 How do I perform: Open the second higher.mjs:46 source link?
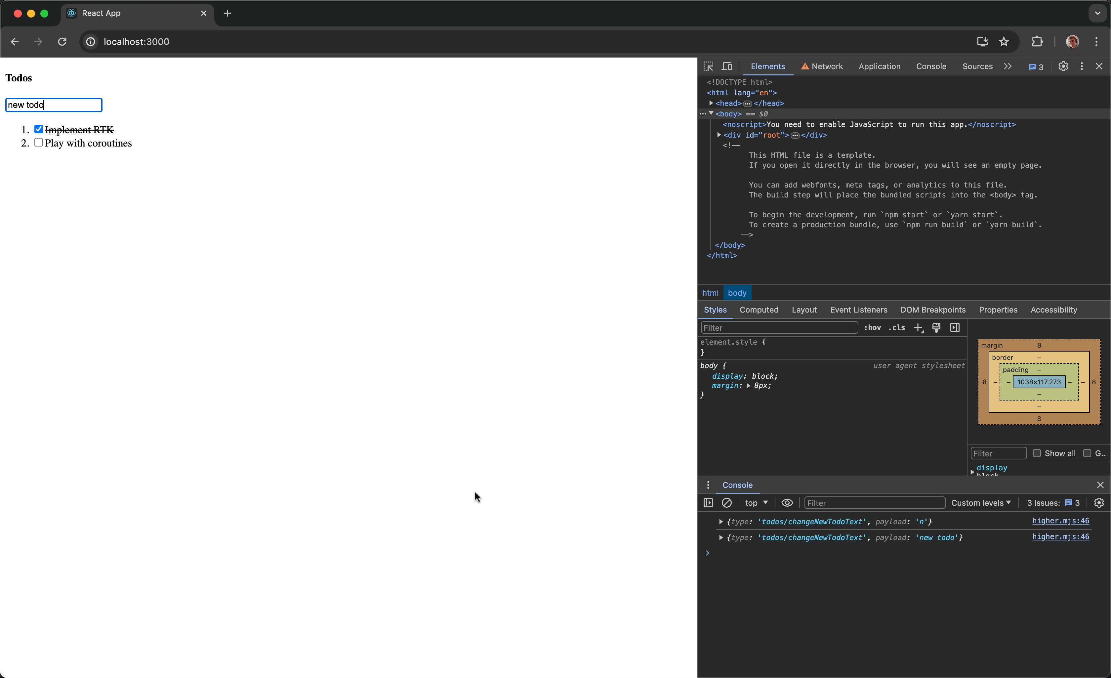pos(1060,537)
